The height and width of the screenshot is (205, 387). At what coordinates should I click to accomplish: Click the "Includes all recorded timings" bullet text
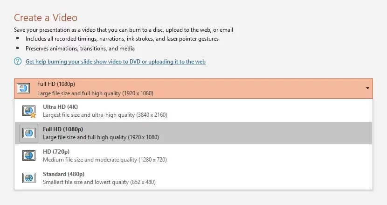pyautogui.click(x=122, y=39)
